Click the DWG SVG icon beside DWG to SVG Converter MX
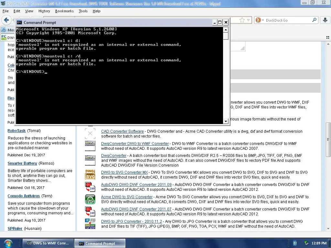Viewport: 331px width, 248px height. 90,174
